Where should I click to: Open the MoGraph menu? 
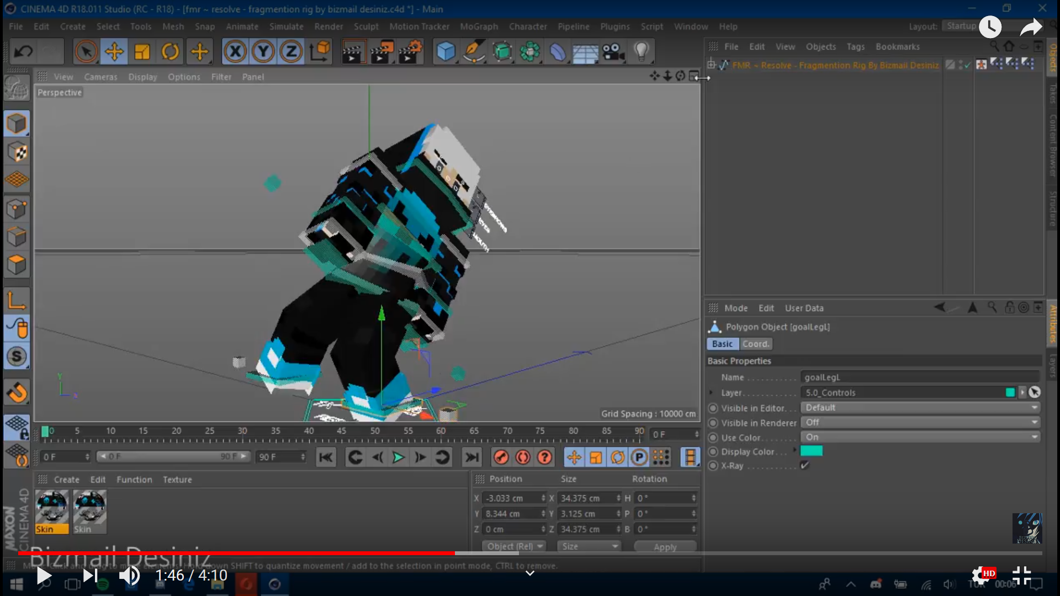(479, 26)
